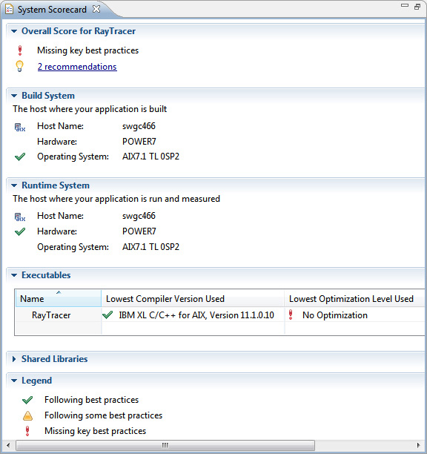This screenshot has width=427, height=454.
Task: Select Build System OS value AIX7.1 TL 0SP2
Action: click(150, 157)
